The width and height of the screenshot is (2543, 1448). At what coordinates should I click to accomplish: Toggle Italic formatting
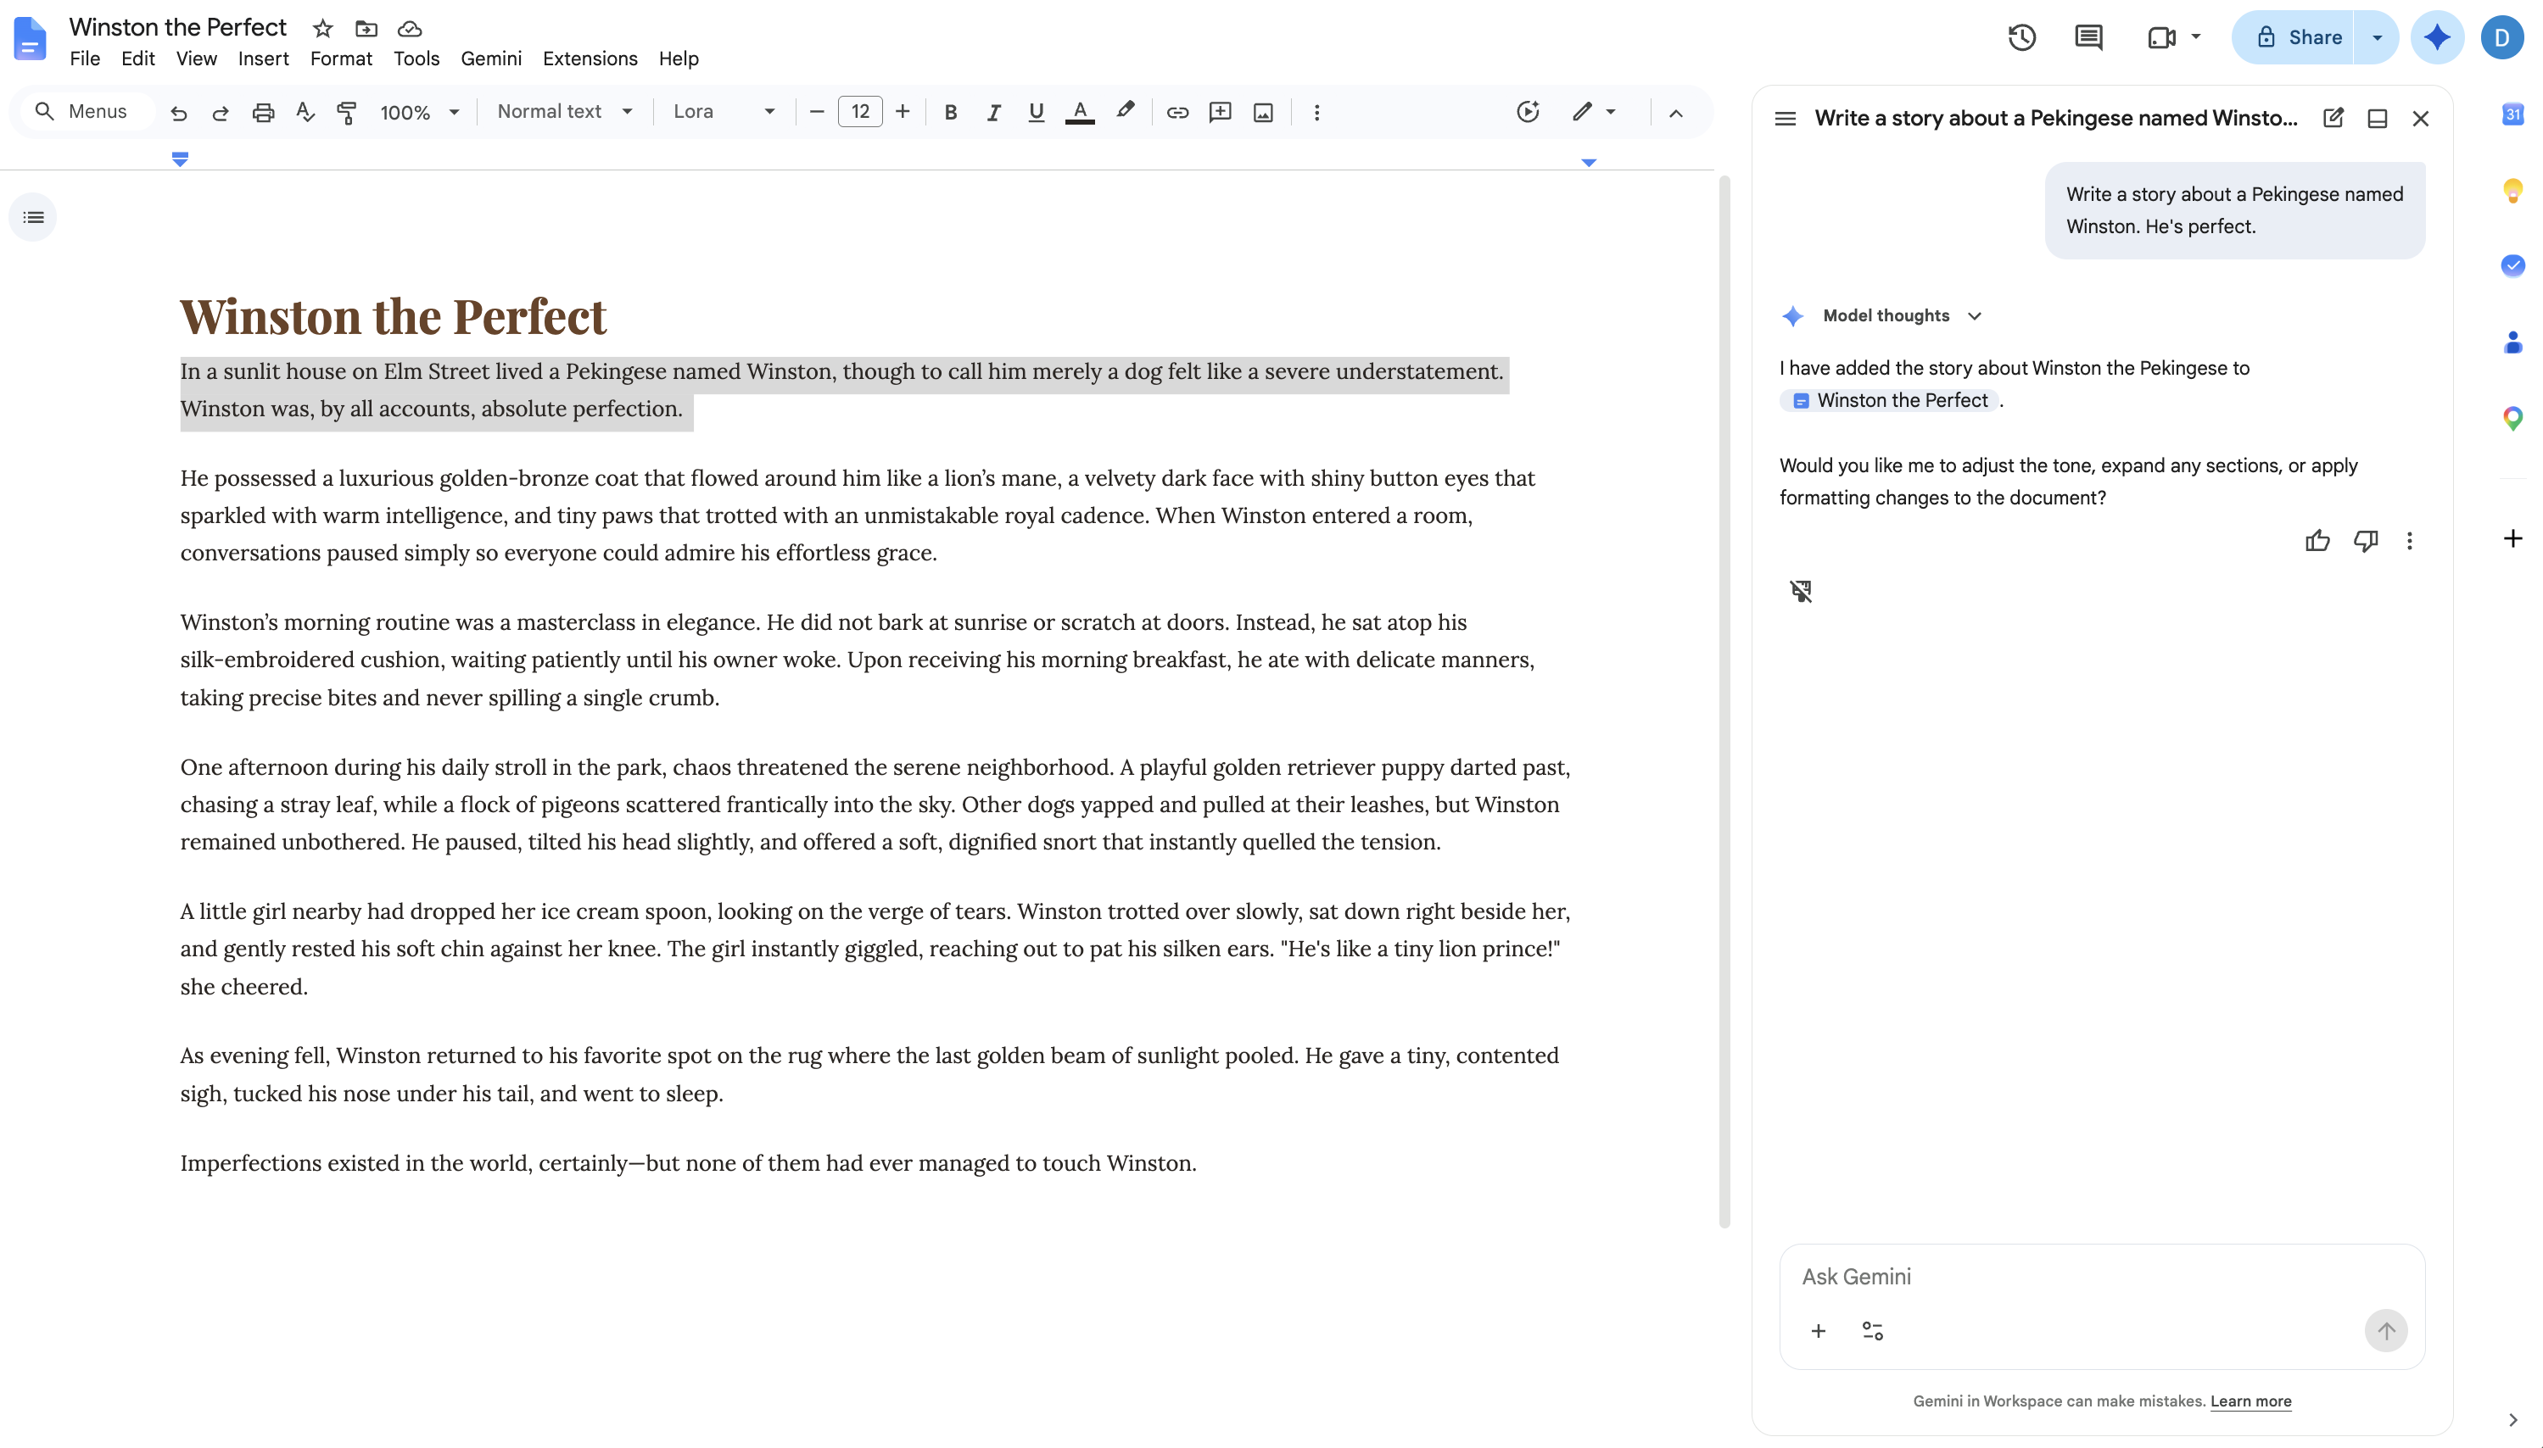(x=993, y=113)
